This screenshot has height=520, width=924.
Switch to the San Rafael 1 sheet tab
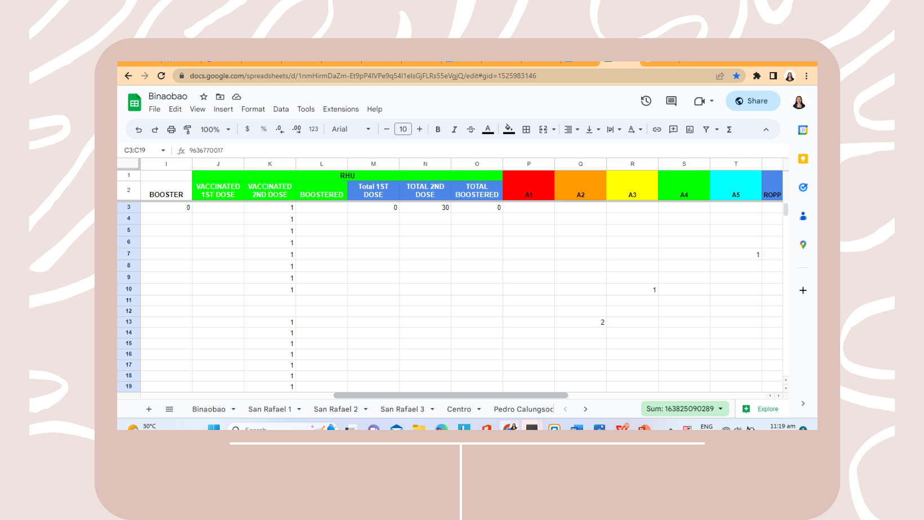[270, 409]
